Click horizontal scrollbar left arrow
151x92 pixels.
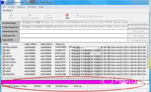[x=4, y=77]
